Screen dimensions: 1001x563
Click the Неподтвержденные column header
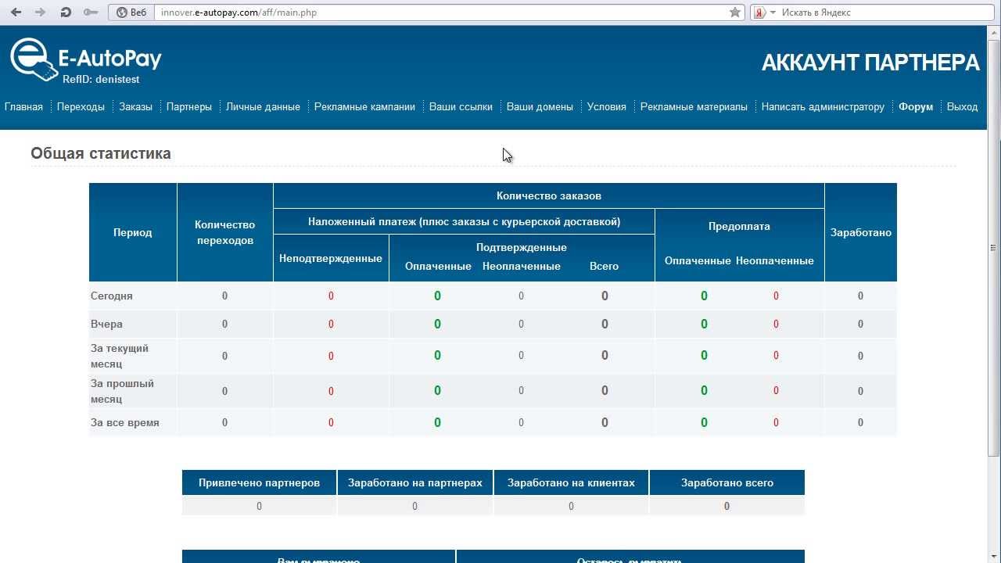[331, 258]
